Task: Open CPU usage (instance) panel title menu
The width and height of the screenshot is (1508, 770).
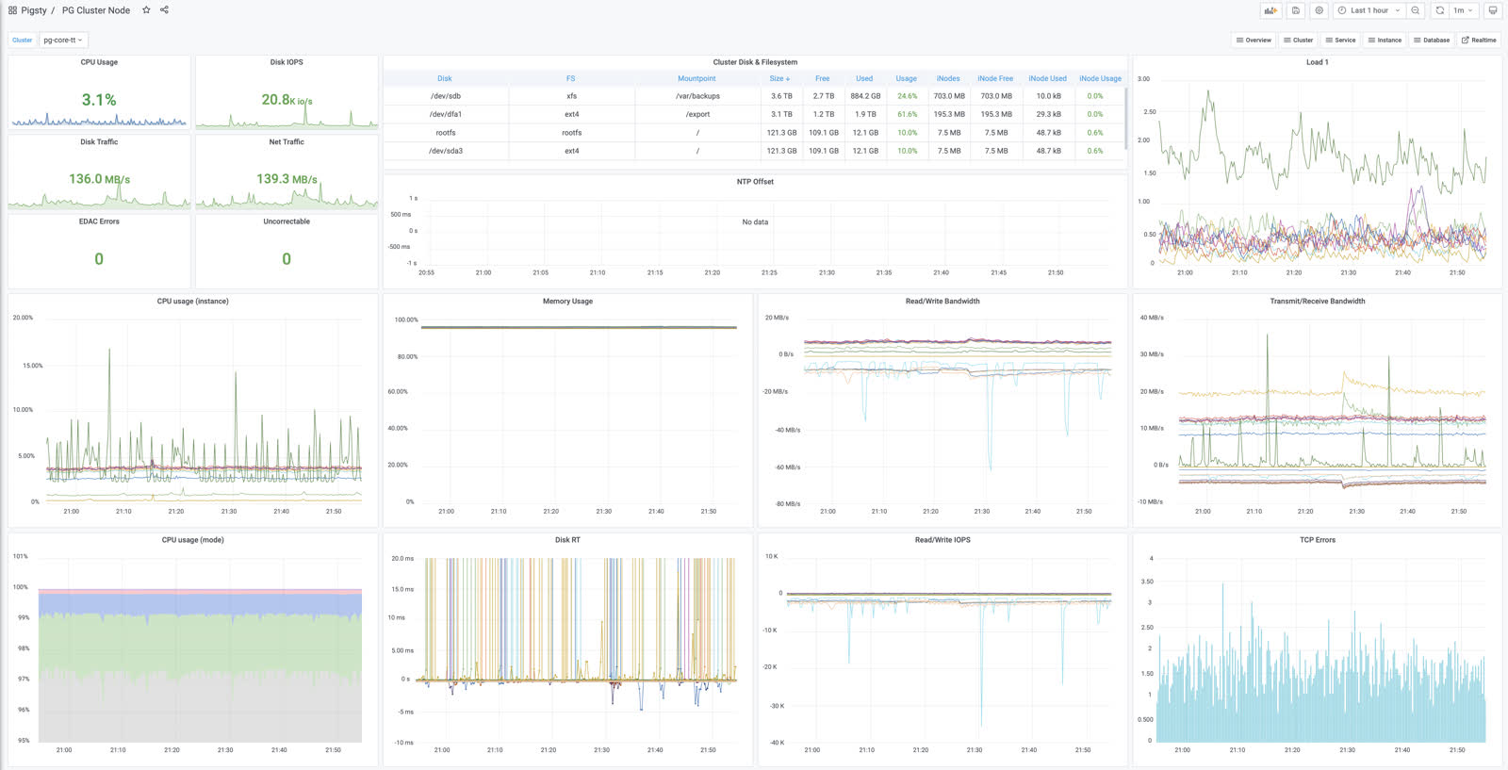Action: [192, 301]
